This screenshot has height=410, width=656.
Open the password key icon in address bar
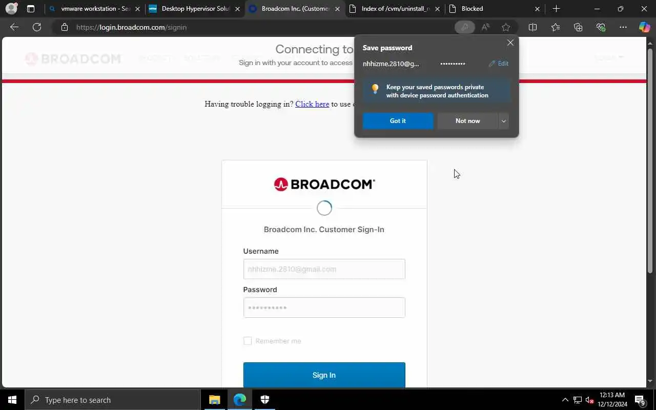(x=464, y=27)
